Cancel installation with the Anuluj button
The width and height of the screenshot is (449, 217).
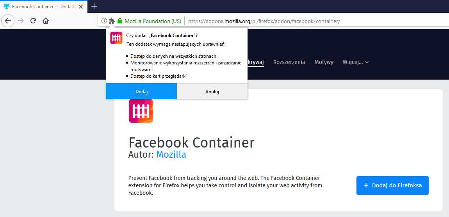pyautogui.click(x=212, y=92)
